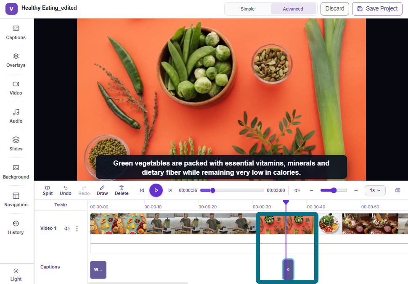Click the 00:00:20 mark on timeline ruler

[207, 207]
